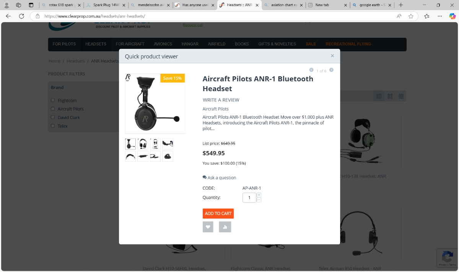Tick the David Clark brand checkbox

tap(53, 117)
